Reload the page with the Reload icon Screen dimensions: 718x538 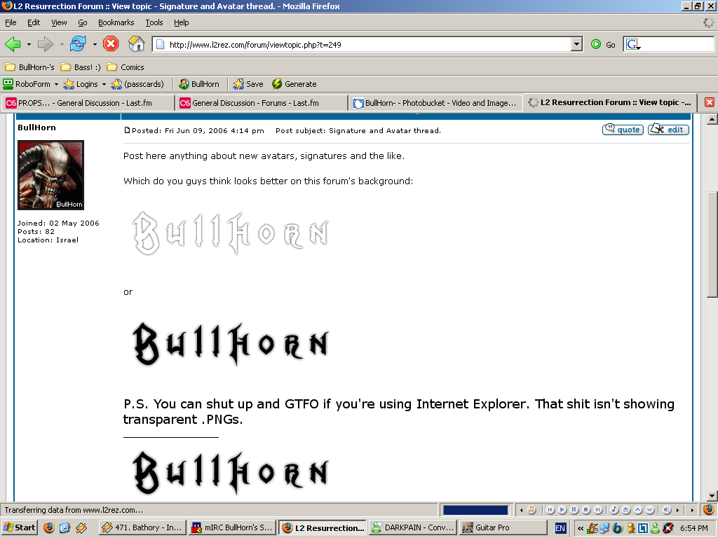pyautogui.click(x=78, y=44)
